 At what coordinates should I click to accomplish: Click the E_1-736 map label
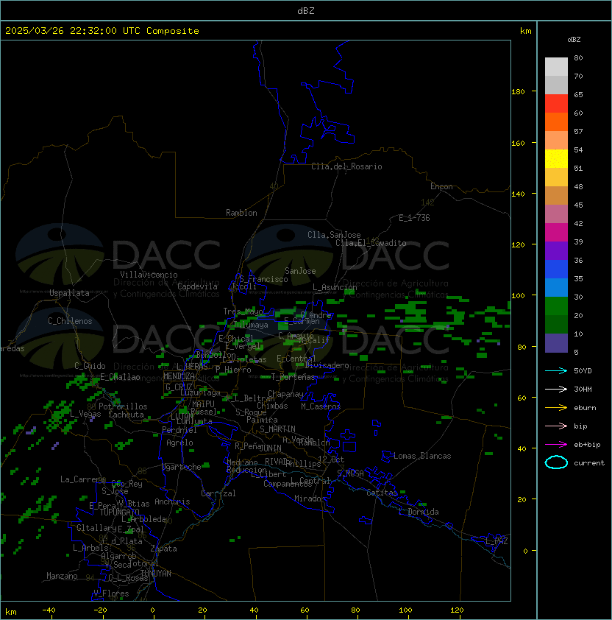[414, 218]
